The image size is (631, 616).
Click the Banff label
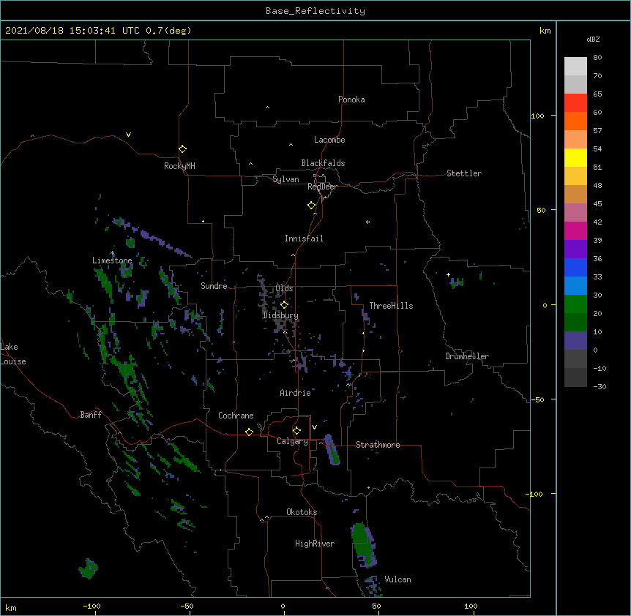click(x=91, y=415)
